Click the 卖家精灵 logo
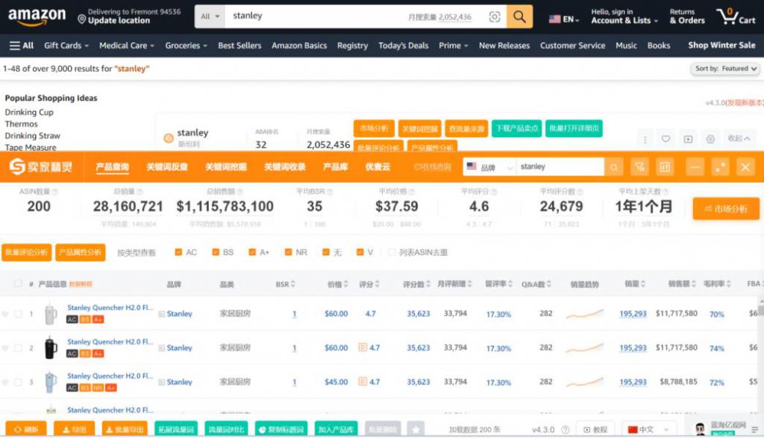The image size is (764, 438). [x=41, y=166]
